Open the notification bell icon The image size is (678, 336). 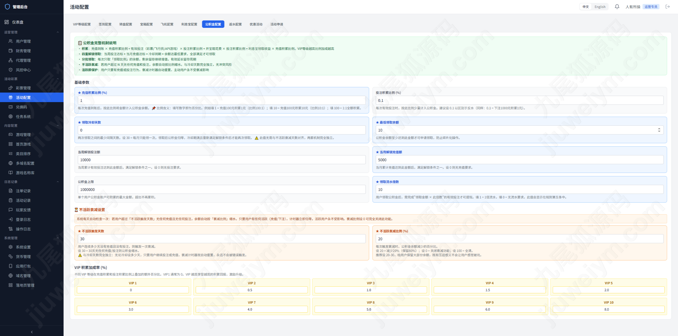pyautogui.click(x=617, y=7)
